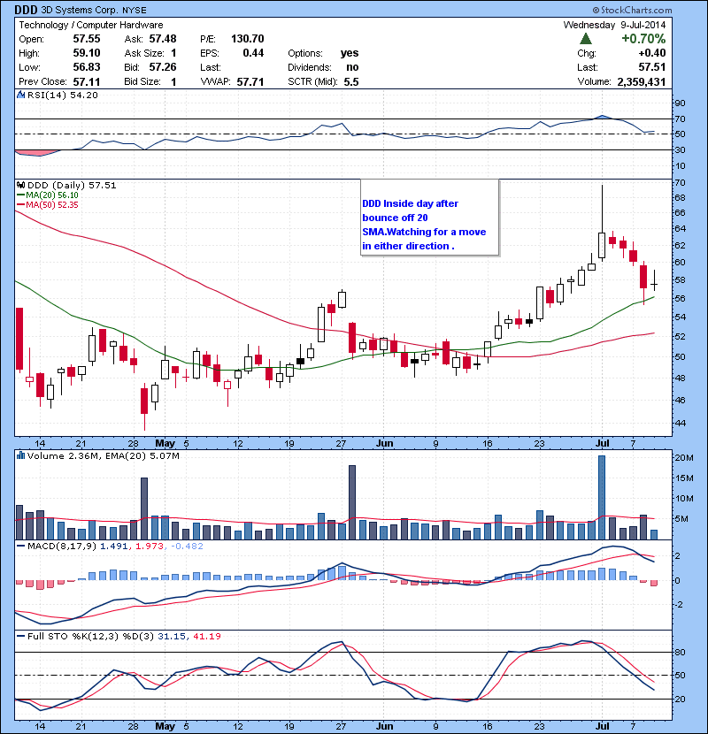Image resolution: width=708 pixels, height=734 pixels.
Task: Click the P/E value 130.70
Action: click(x=248, y=39)
